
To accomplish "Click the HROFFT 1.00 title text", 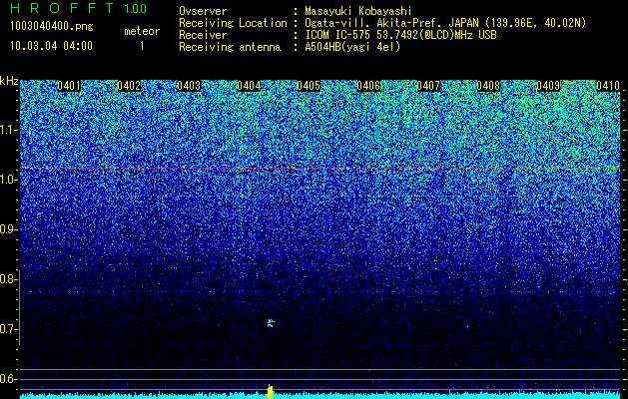I will point(79,8).
